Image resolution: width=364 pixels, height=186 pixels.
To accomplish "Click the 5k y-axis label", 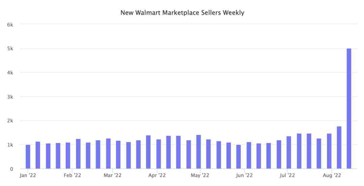I will [x=10, y=49].
